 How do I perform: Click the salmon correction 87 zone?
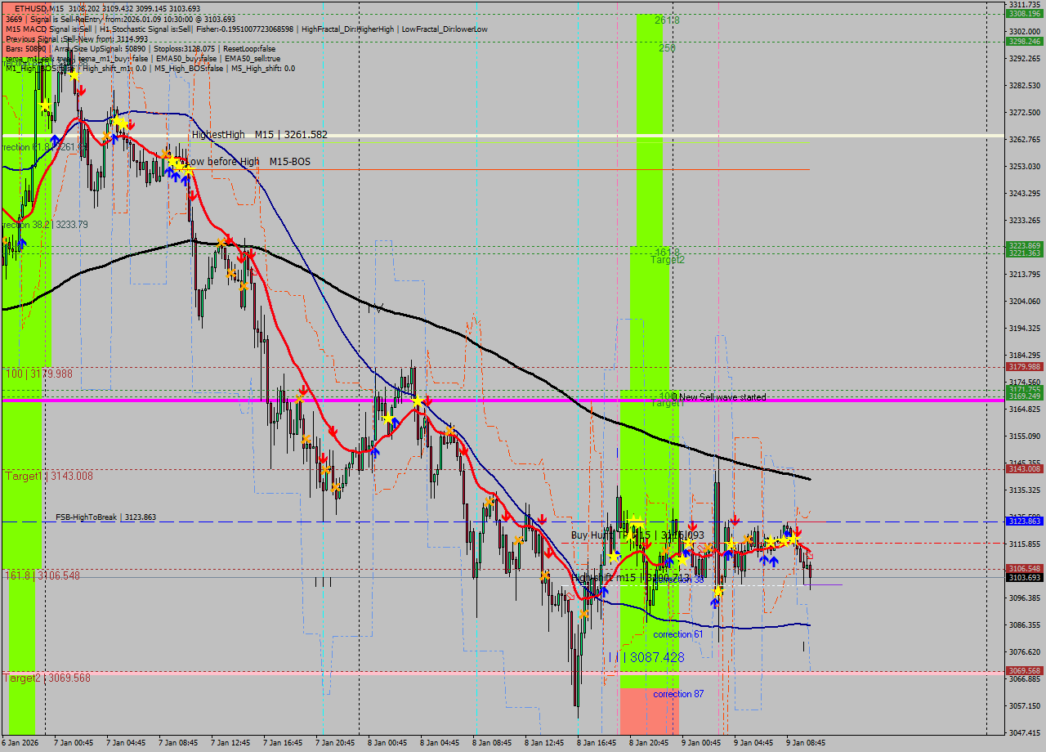pyautogui.click(x=649, y=711)
